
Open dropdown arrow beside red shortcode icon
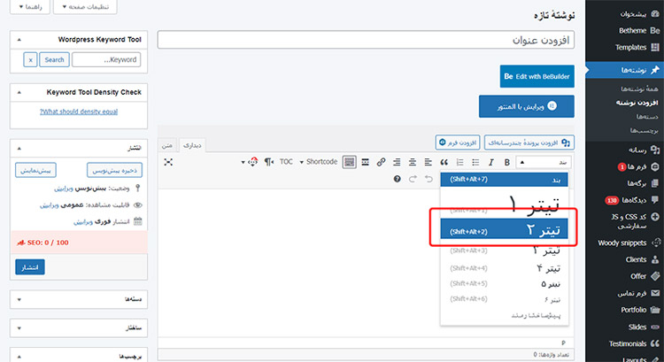click(243, 162)
